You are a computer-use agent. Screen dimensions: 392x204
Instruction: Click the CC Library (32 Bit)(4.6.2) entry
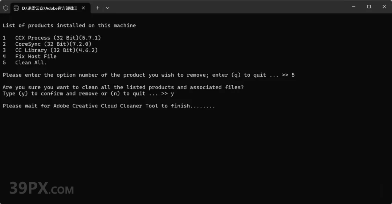point(56,50)
